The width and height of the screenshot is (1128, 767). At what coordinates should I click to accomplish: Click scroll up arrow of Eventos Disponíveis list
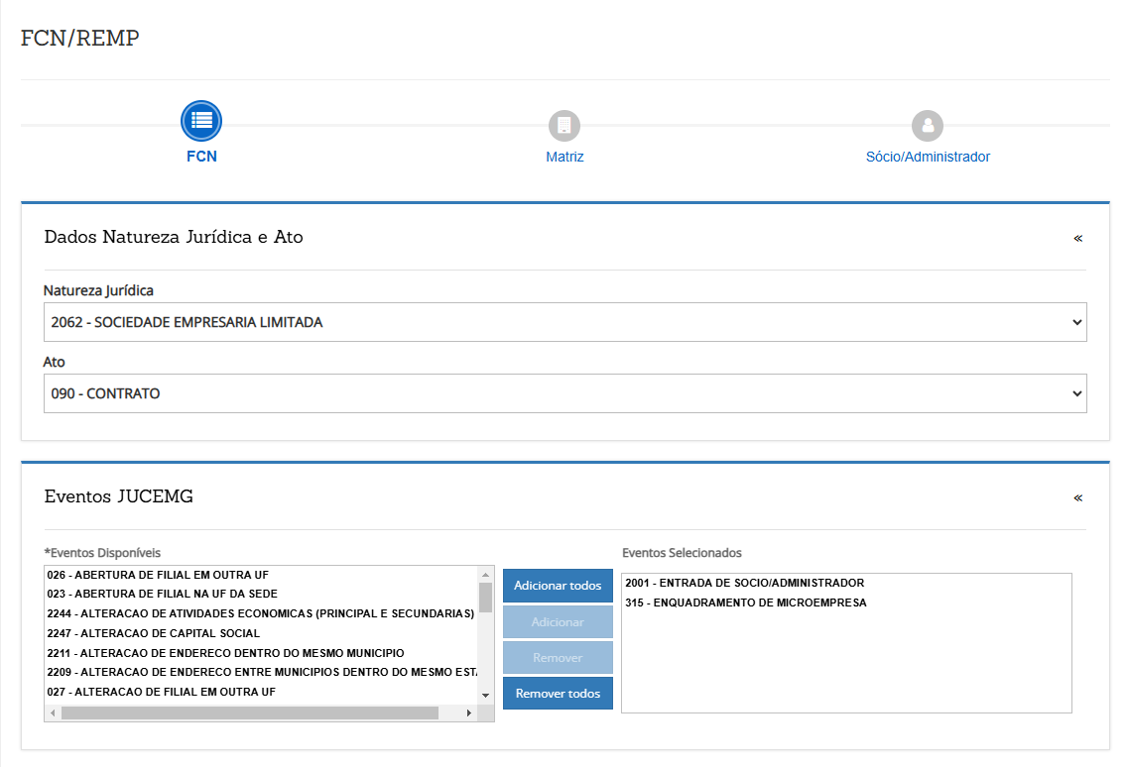[x=485, y=575]
